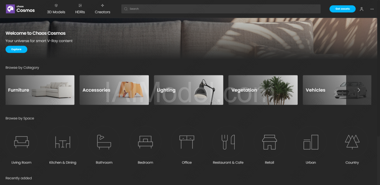Click the Get assets button
This screenshot has height=185, width=380.
point(342,9)
